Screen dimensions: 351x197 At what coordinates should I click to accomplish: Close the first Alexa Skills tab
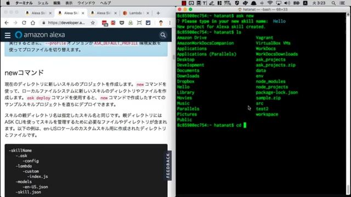(x=50, y=13)
